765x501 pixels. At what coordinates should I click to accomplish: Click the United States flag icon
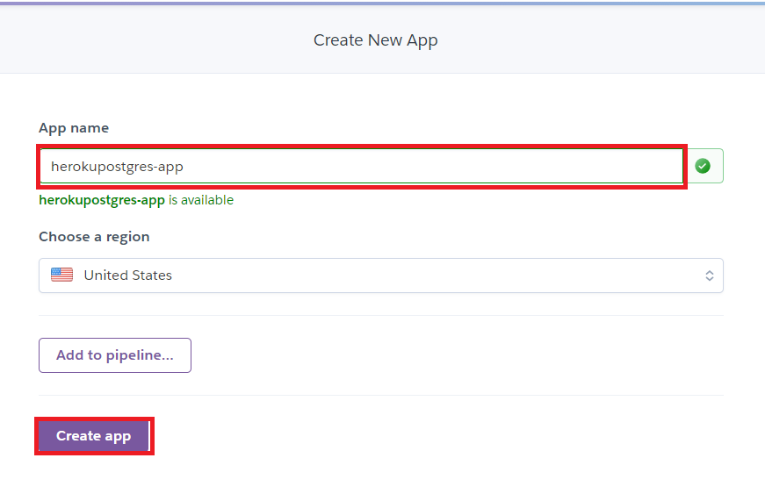tap(62, 275)
